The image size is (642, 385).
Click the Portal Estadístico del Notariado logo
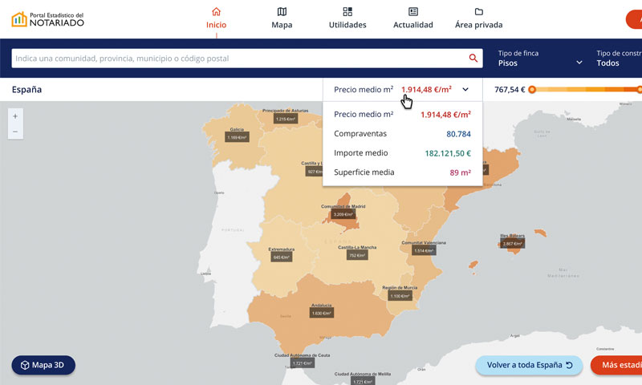coord(47,19)
